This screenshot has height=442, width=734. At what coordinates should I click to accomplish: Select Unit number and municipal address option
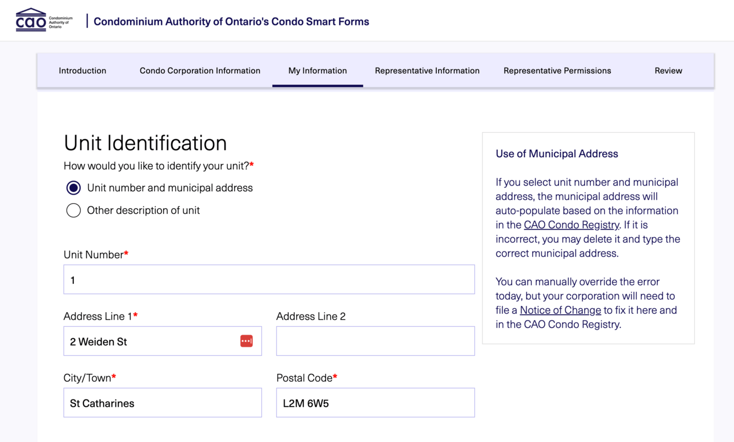click(x=73, y=188)
